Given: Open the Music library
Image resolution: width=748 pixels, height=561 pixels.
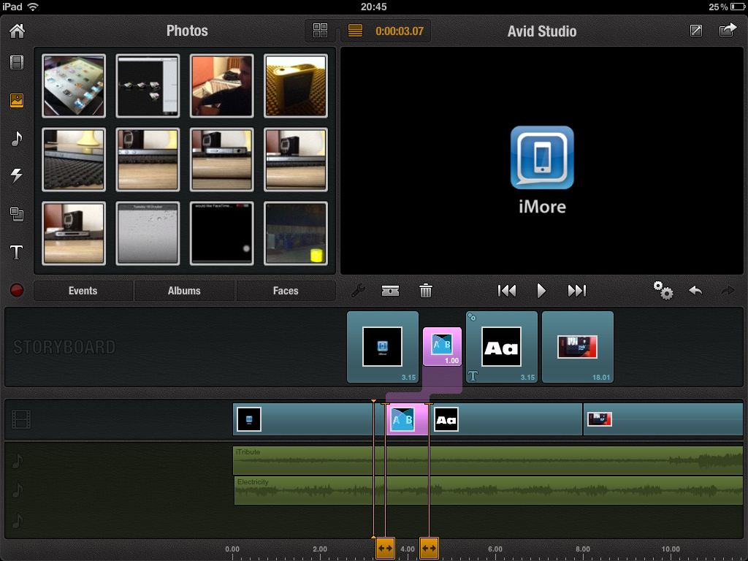Looking at the screenshot, I should [18, 139].
